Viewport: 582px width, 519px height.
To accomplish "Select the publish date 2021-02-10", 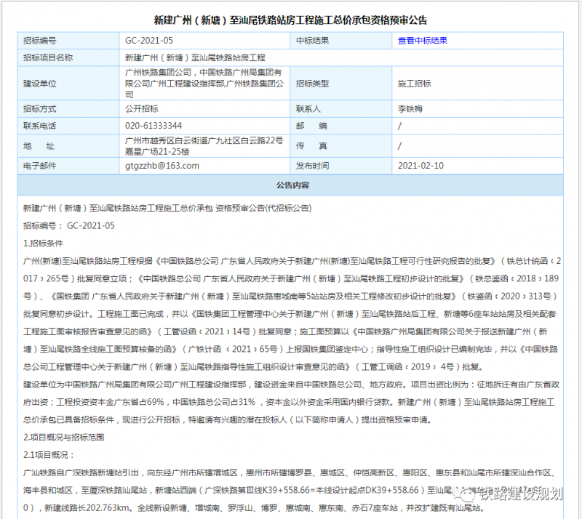I will pyautogui.click(x=420, y=166).
